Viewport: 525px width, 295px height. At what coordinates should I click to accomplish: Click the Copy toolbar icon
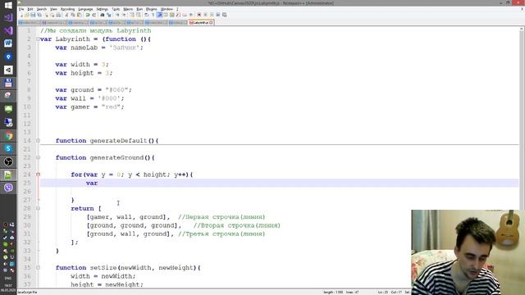73,15
